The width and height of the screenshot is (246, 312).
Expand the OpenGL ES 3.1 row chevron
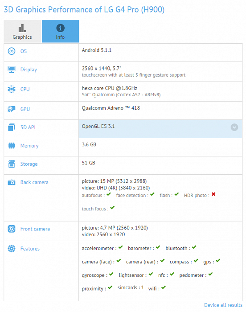234,127
